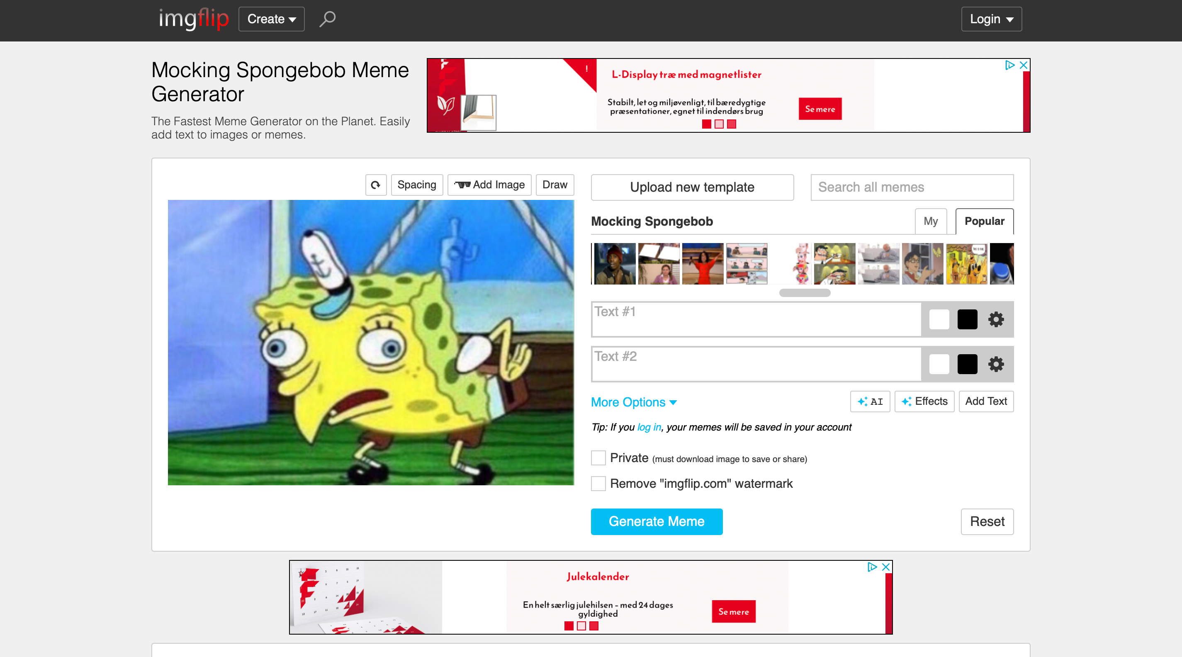Follow the log in link in tip
The height and width of the screenshot is (657, 1182).
coord(649,427)
